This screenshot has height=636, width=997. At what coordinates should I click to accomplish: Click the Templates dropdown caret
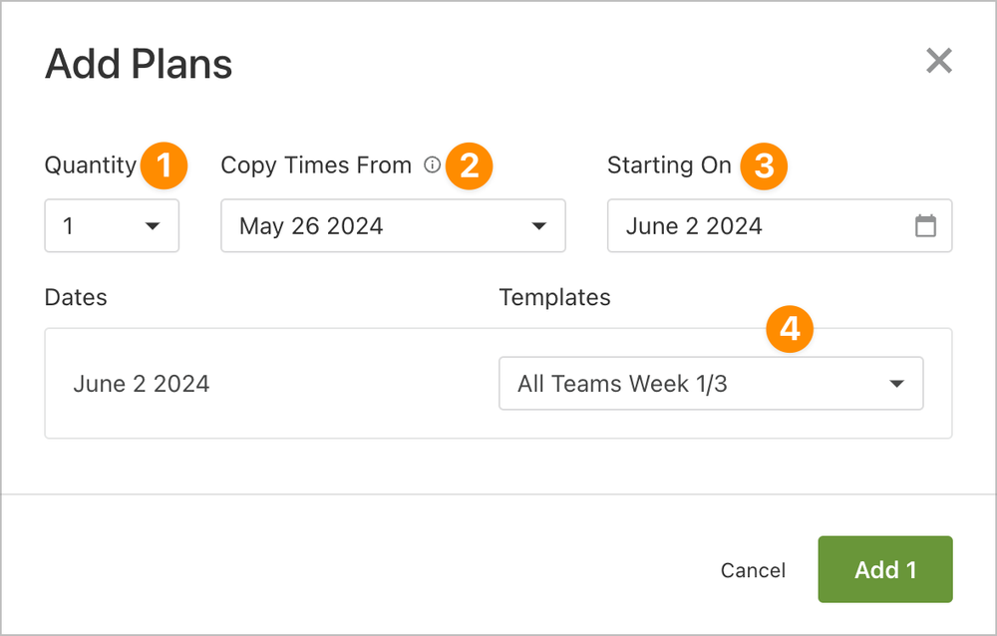896,384
